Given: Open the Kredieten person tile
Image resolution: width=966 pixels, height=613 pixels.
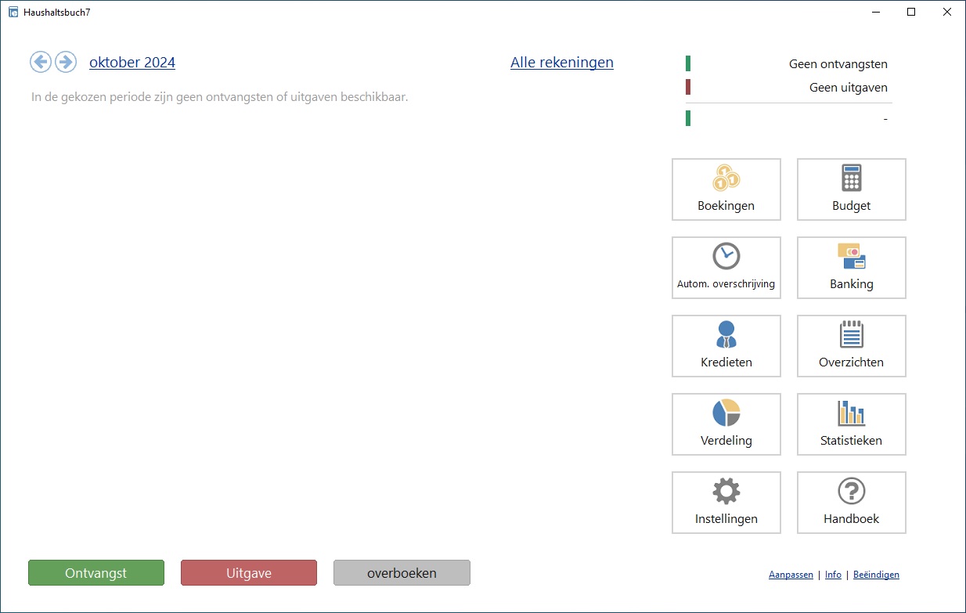Looking at the screenshot, I should coord(726,346).
